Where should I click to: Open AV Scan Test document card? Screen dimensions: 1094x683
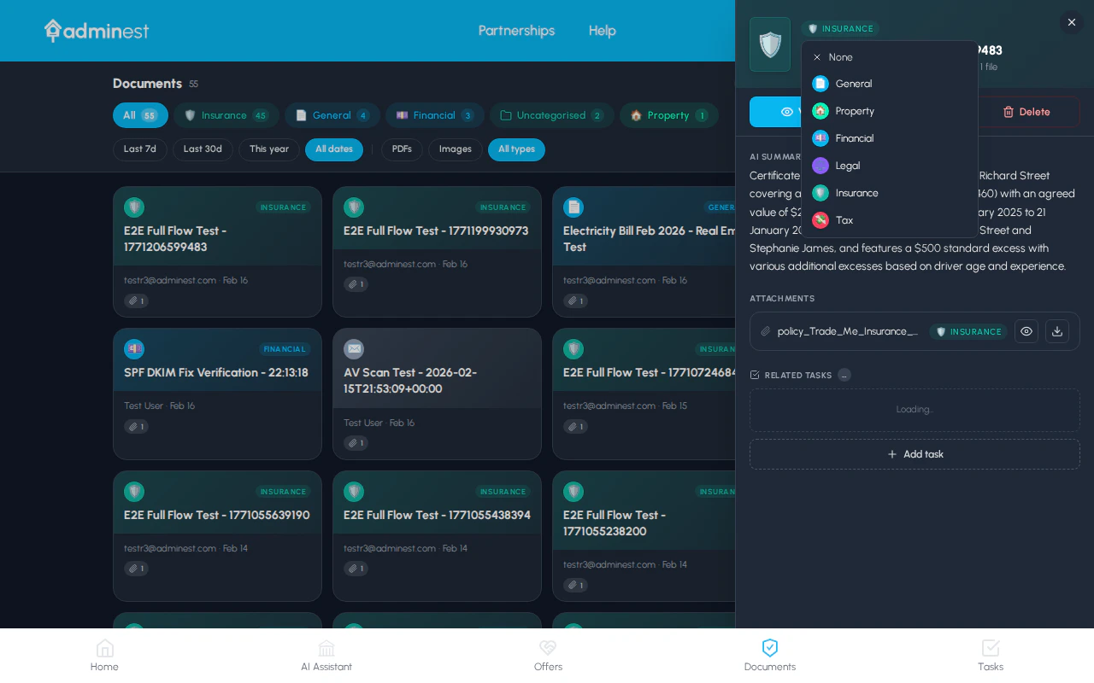pyautogui.click(x=437, y=394)
